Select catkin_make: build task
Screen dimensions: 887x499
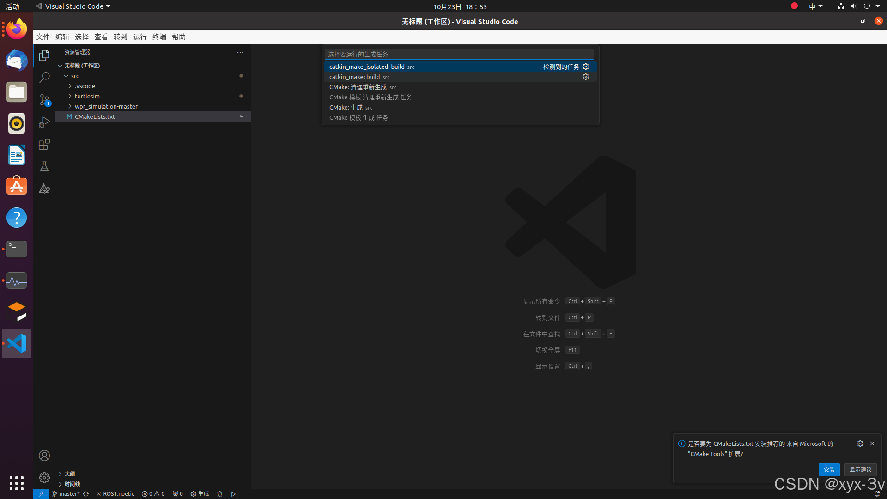point(461,77)
